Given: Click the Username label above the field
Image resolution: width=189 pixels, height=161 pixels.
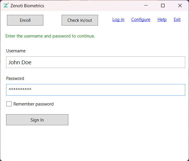Looking at the screenshot, I should pyautogui.click(x=16, y=51).
